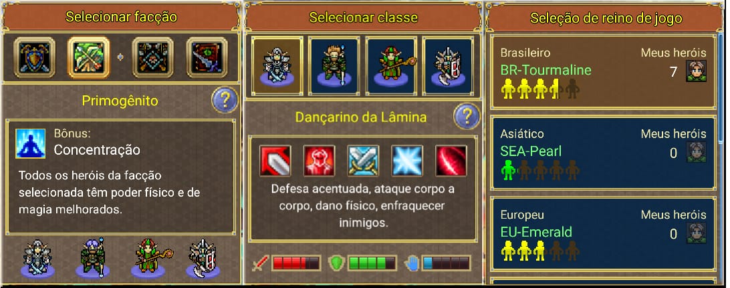Image resolution: width=730 pixels, height=288 pixels.
Task: Click the red attack stat bar
Action: click(x=296, y=263)
